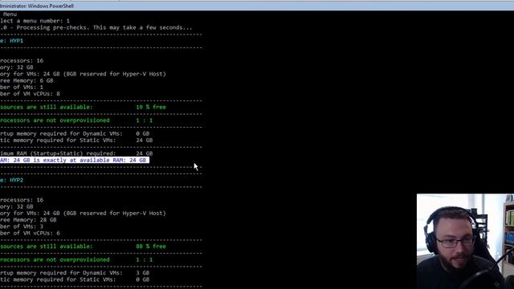Click the '24 GB' Static VMs memory value
This screenshot has width=514, height=289.
click(x=145, y=140)
